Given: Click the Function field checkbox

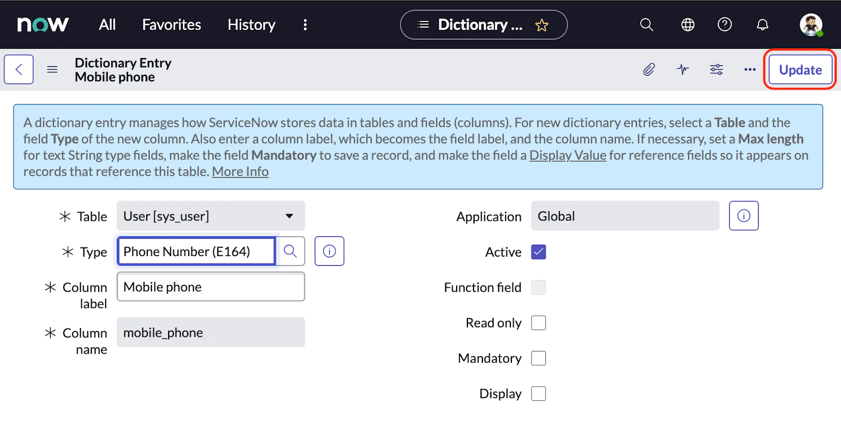Looking at the screenshot, I should coord(539,287).
